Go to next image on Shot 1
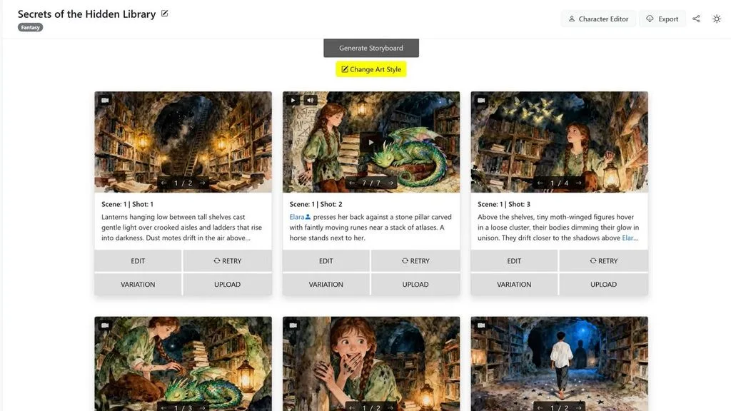 (x=202, y=183)
